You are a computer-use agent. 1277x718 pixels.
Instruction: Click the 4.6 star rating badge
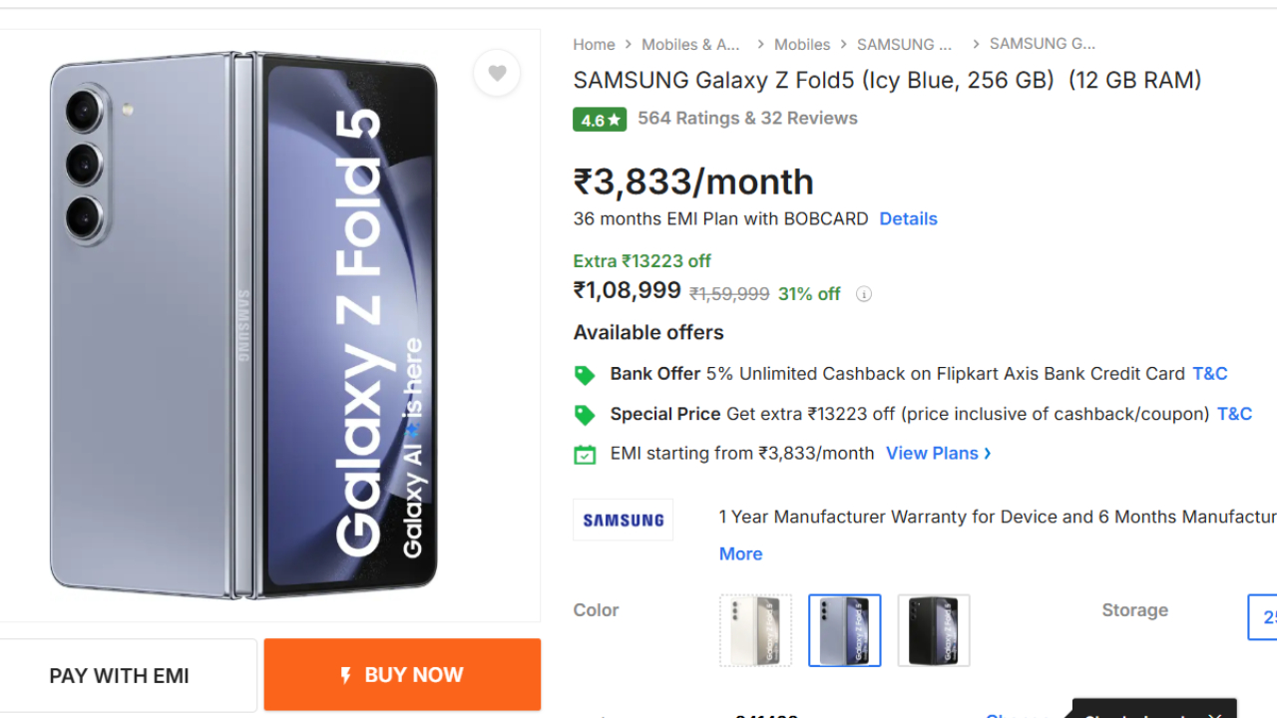coord(600,120)
